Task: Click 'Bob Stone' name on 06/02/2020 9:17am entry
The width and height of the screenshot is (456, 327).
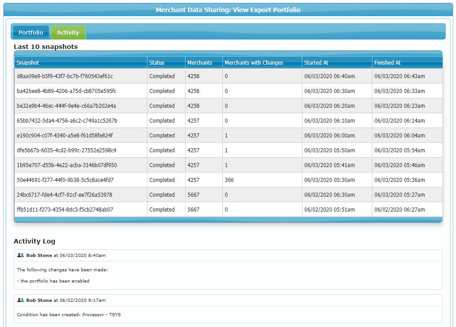Action: pos(39,300)
